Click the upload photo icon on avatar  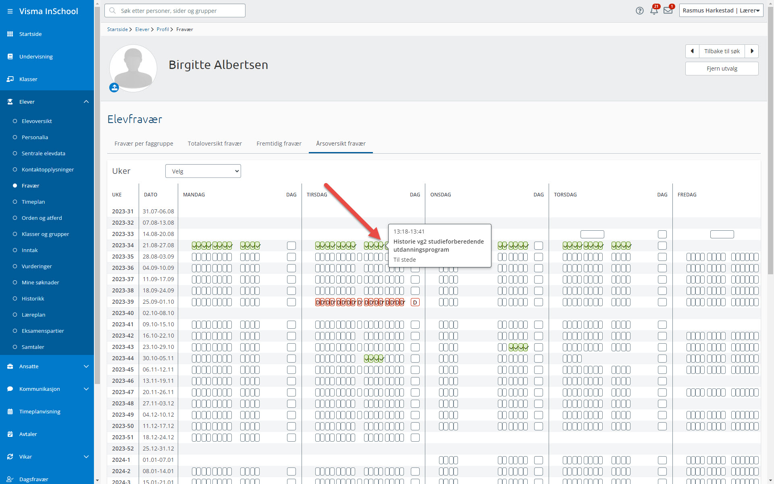114,87
